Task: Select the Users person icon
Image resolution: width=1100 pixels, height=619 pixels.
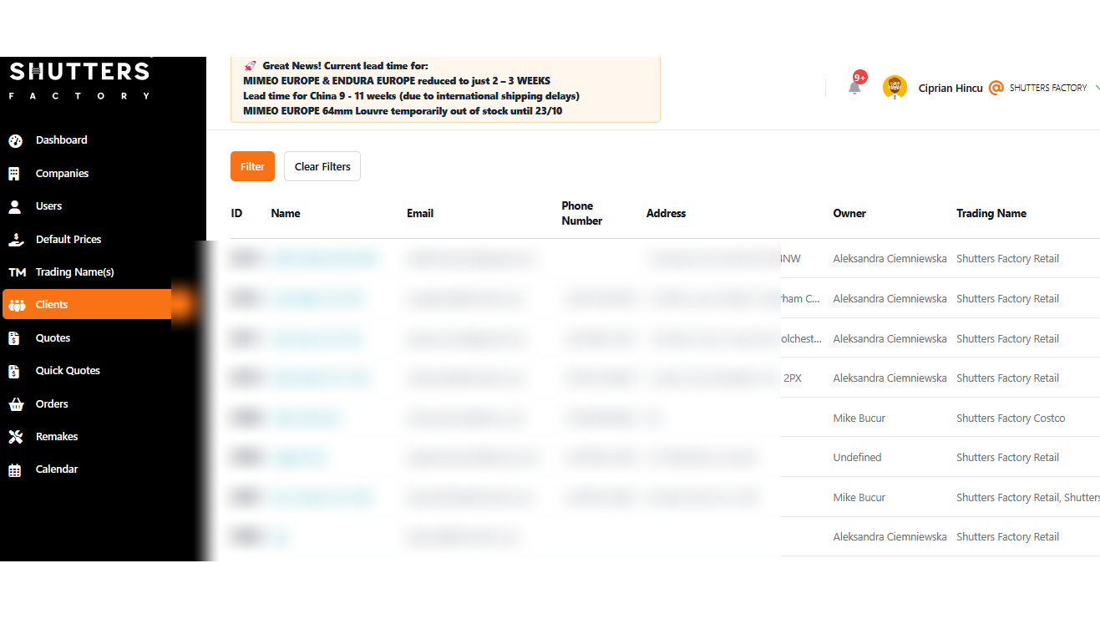Action: coord(14,206)
